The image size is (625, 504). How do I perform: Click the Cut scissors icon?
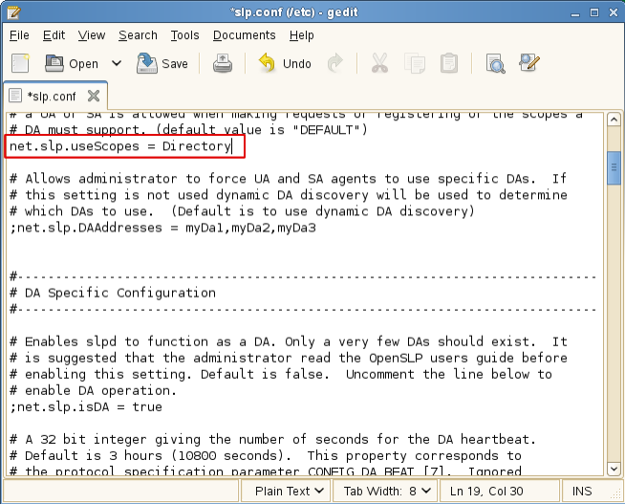coord(379,63)
